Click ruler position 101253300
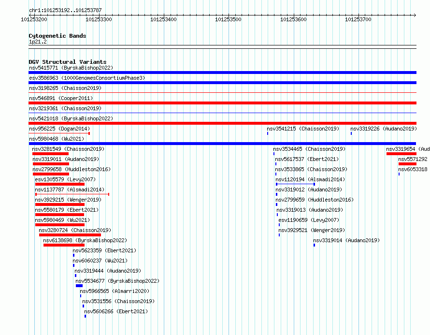430x335 pixels. click(x=99, y=19)
